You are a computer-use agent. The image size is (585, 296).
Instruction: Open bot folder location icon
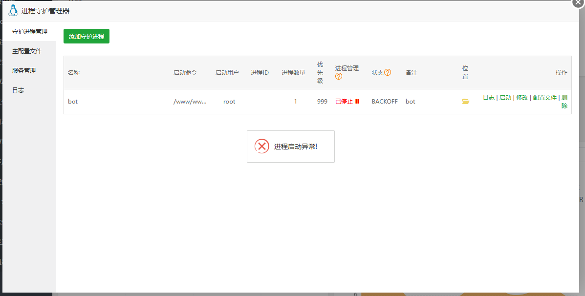pos(465,102)
